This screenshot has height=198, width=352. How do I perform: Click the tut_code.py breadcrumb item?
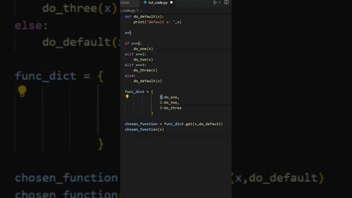128,10
